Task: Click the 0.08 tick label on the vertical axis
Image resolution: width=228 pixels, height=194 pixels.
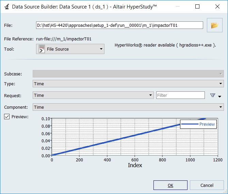Action: pos(46,126)
